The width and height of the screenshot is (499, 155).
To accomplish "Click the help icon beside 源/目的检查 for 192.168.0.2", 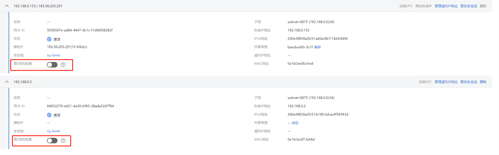I will 63,141.
